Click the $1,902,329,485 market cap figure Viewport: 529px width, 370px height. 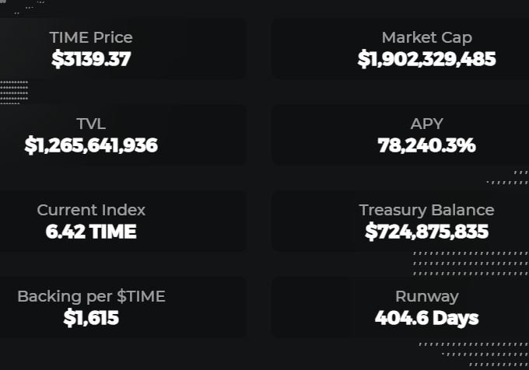pyautogui.click(x=427, y=59)
